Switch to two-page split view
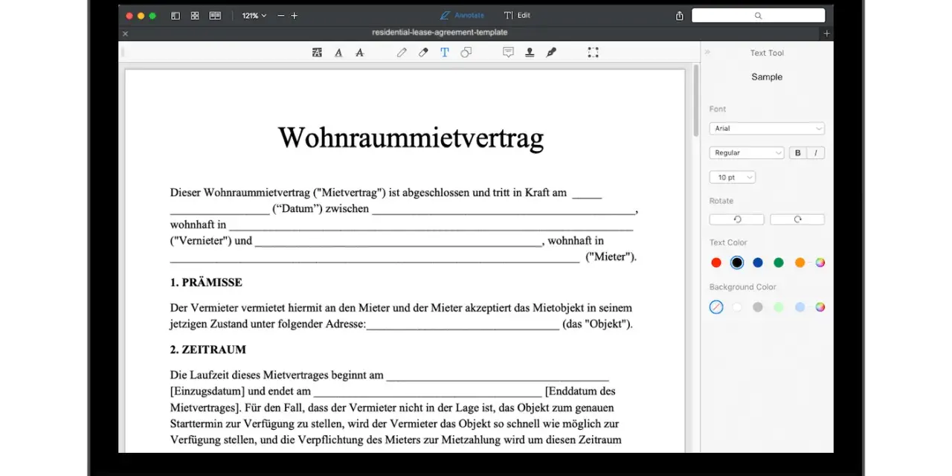 pyautogui.click(x=215, y=16)
